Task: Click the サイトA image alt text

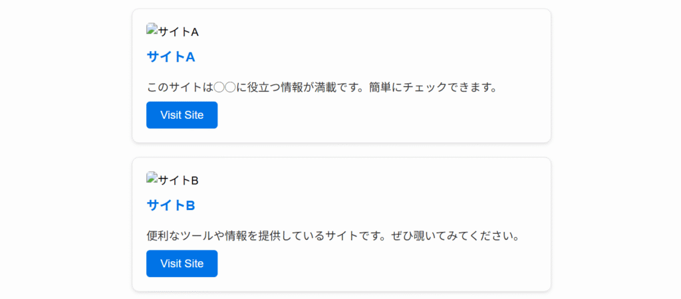Action: [x=178, y=31]
